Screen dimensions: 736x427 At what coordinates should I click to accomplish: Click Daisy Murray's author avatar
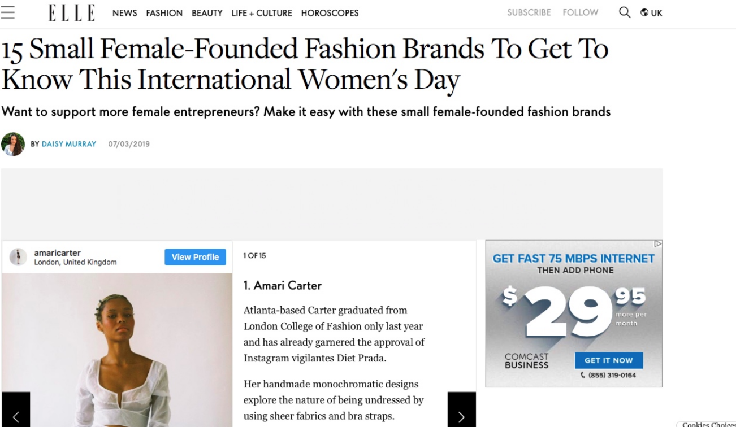(x=13, y=144)
